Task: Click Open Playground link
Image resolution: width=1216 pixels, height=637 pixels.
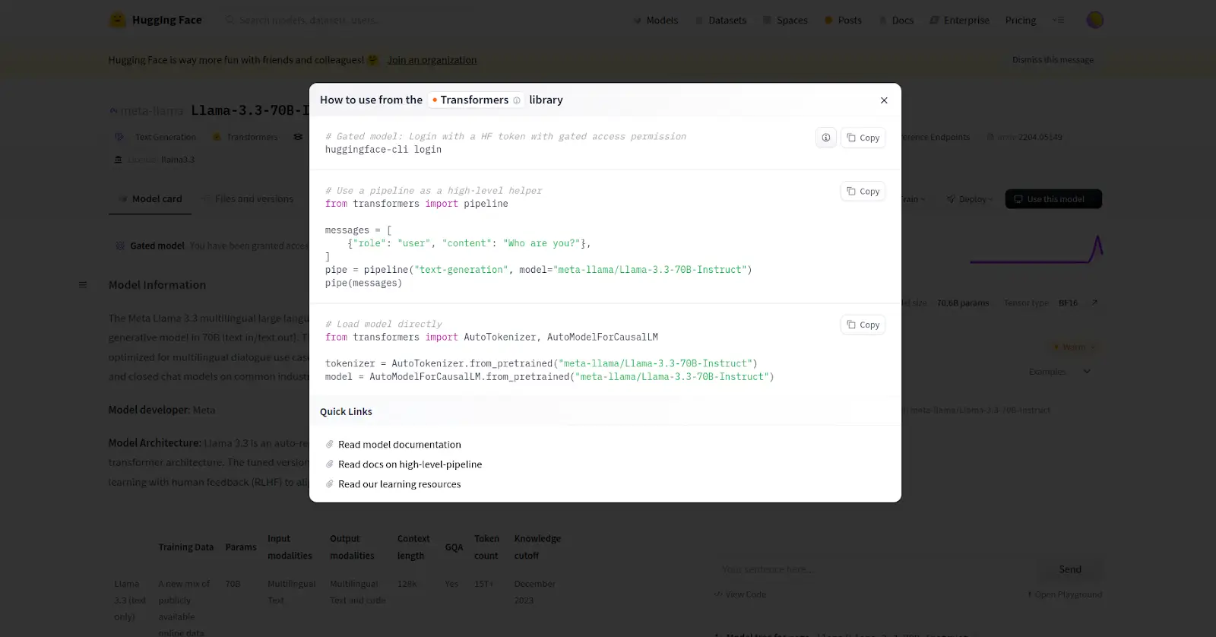Action: [1065, 594]
